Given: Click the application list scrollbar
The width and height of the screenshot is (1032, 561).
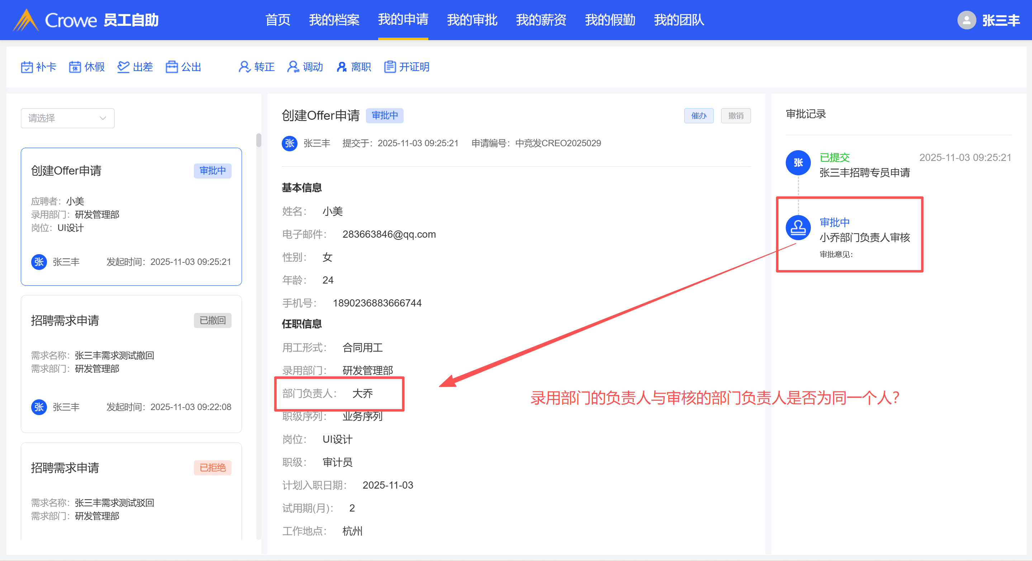Looking at the screenshot, I should (259, 140).
